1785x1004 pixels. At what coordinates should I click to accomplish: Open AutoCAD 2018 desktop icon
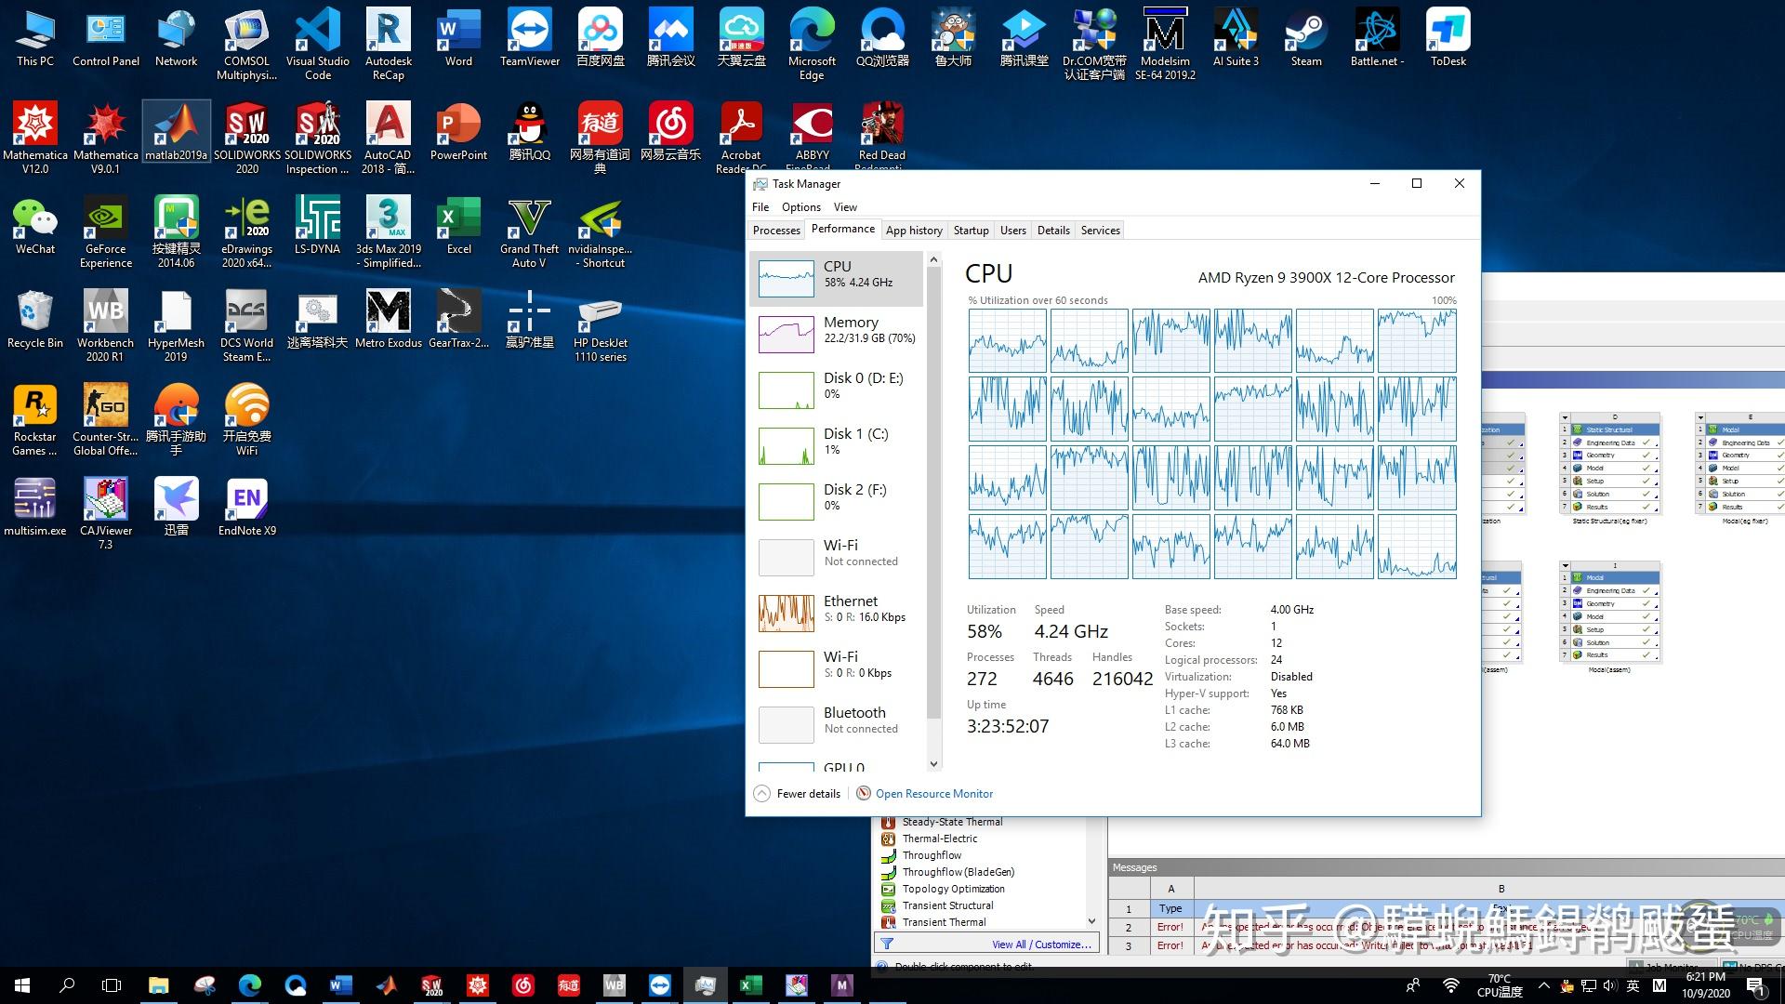point(388,138)
